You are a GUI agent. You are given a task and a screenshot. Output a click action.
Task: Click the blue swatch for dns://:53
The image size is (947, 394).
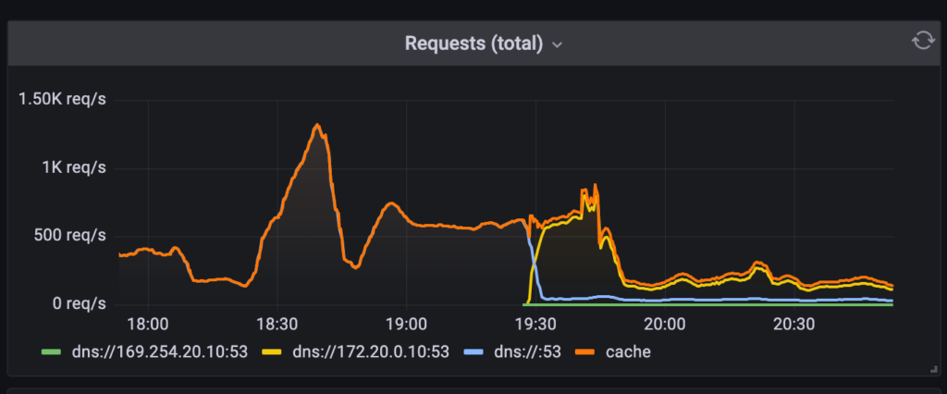pyautogui.click(x=473, y=352)
